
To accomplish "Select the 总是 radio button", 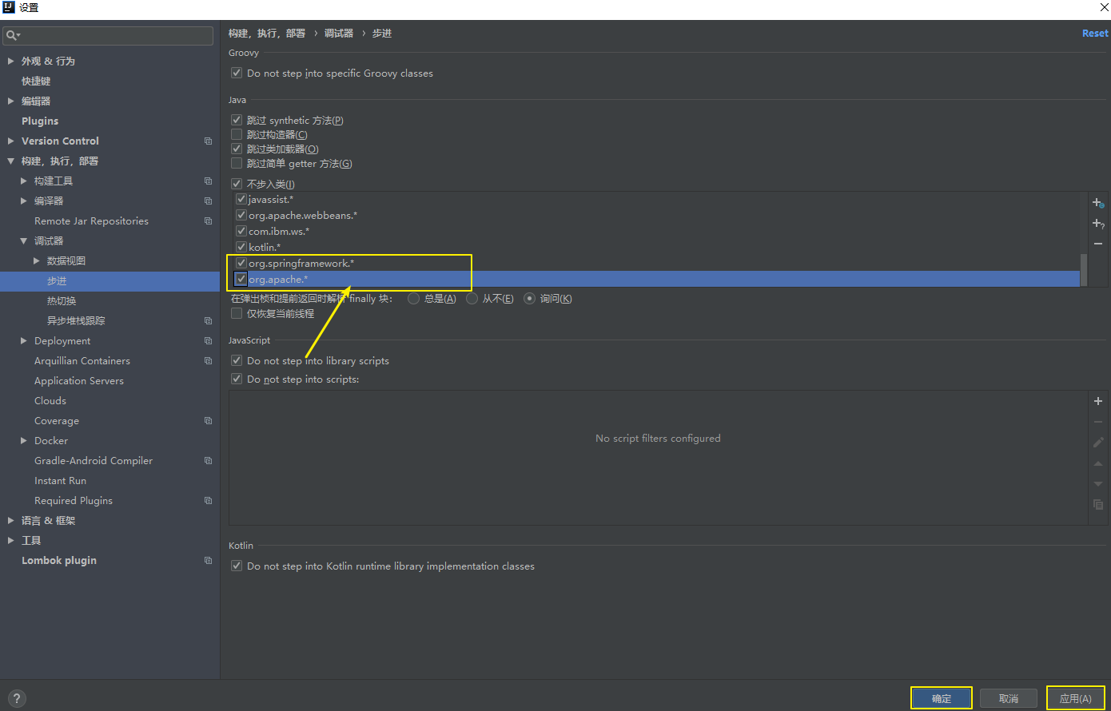I will point(413,299).
